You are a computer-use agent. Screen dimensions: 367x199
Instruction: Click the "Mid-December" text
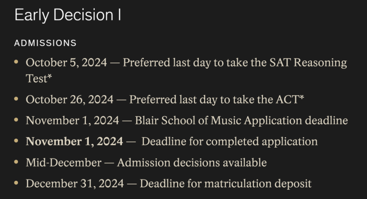pyautogui.click(x=63, y=162)
